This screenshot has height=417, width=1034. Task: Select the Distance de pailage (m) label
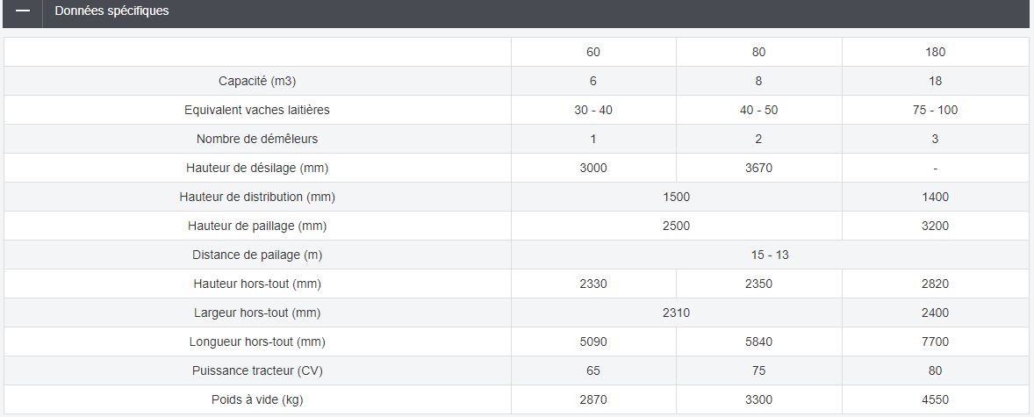(257, 255)
